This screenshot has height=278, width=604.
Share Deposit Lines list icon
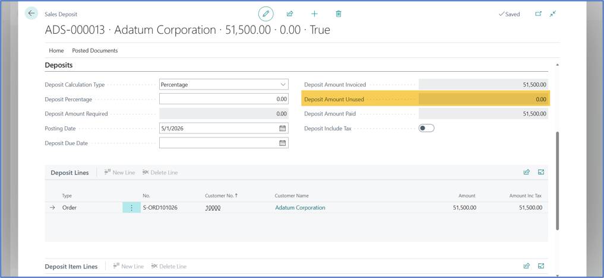coord(527,172)
